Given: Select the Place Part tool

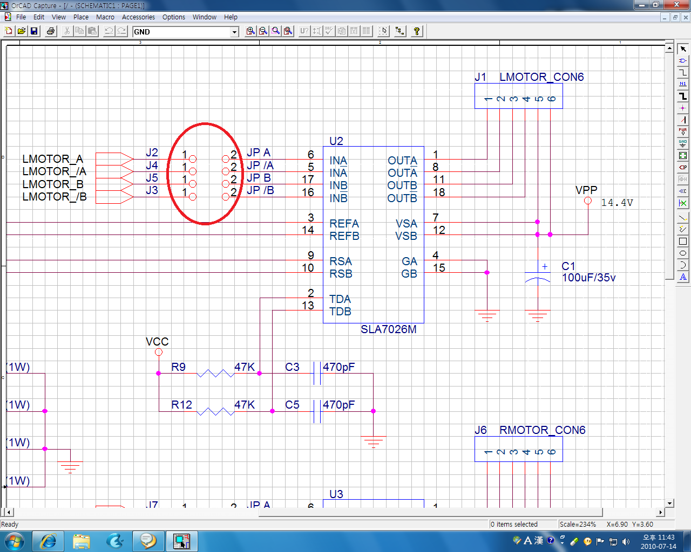Looking at the screenshot, I should [683, 60].
